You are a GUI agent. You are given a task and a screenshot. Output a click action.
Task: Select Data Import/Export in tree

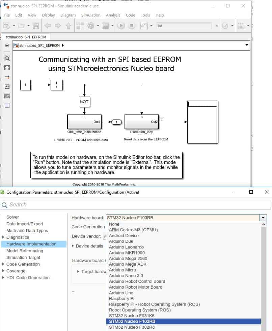[25, 224]
